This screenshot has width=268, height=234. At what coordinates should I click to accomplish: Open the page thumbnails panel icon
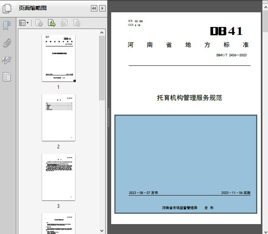point(7,8)
